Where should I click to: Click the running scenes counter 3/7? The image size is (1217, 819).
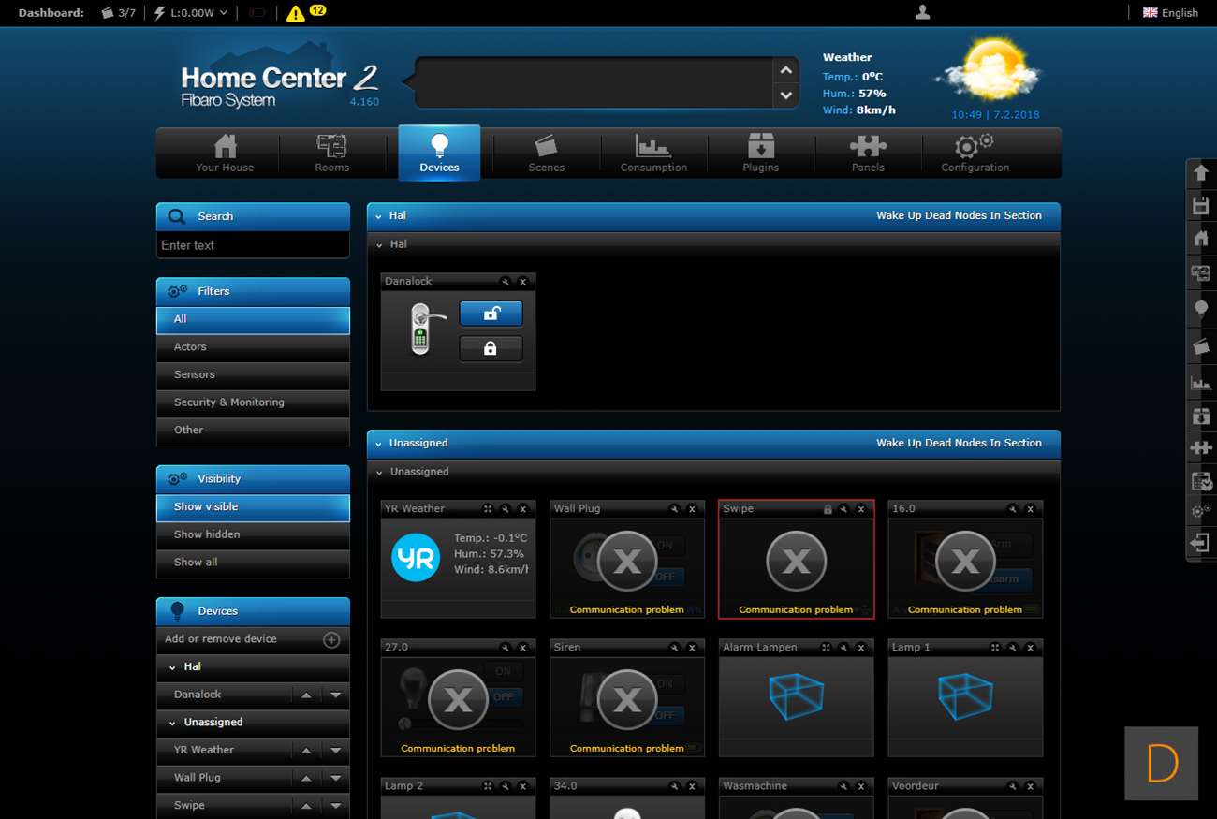pyautogui.click(x=118, y=13)
